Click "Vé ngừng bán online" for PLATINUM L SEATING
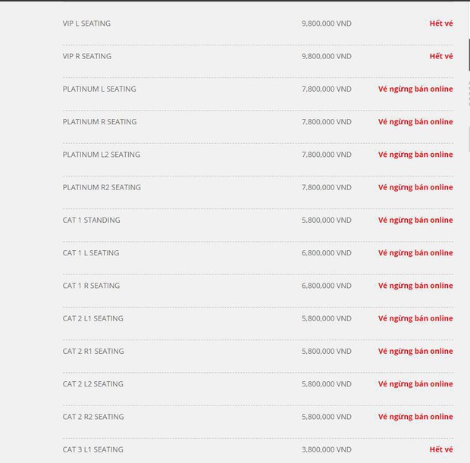470x463 pixels. click(415, 89)
